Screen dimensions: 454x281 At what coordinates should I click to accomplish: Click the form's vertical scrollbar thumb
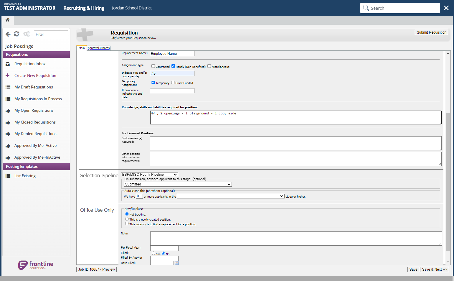coord(448,181)
